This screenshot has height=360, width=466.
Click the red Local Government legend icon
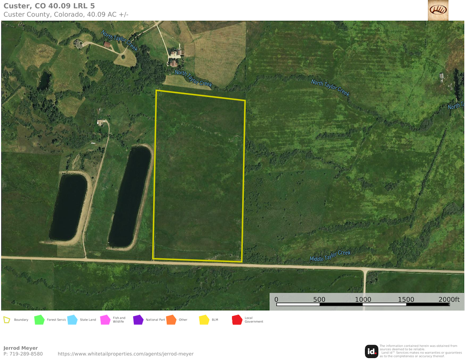tap(237, 320)
